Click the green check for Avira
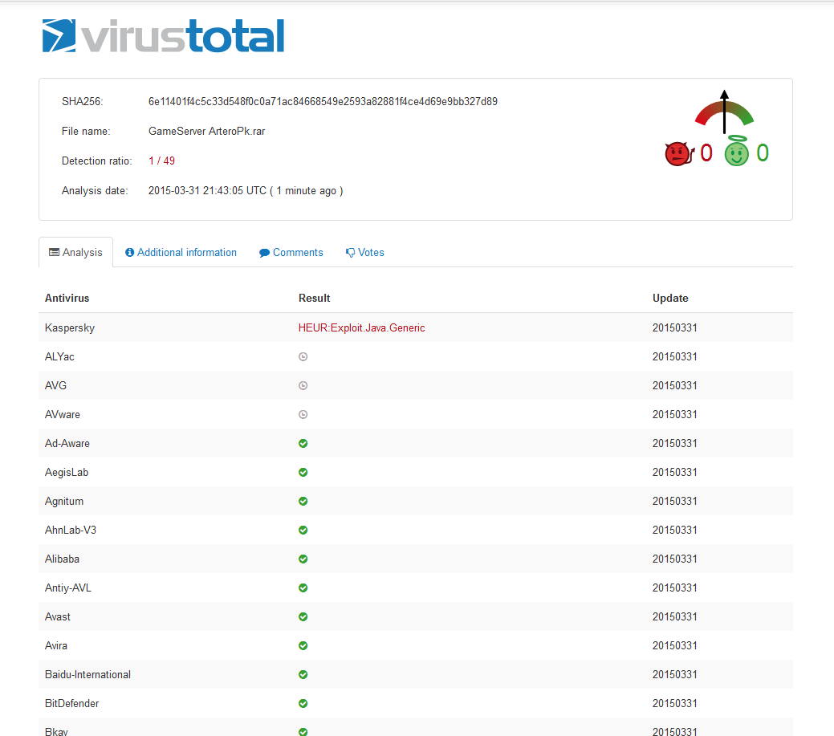This screenshot has height=736, width=834. pyautogui.click(x=303, y=645)
